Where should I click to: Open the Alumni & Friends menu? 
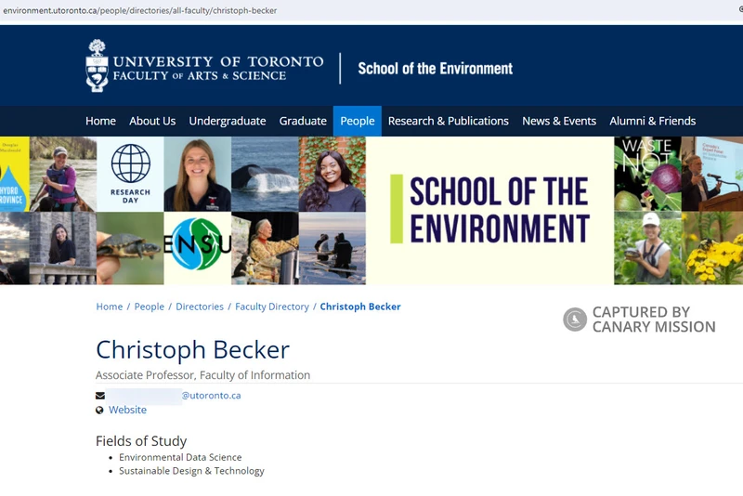653,122
